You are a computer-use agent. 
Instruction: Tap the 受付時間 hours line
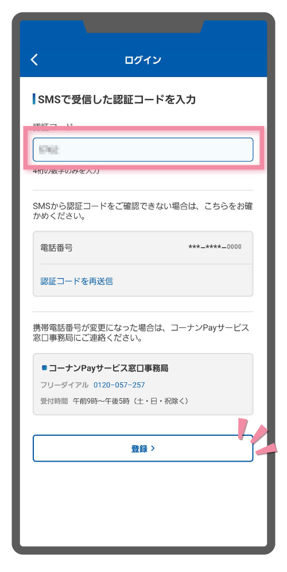pyautogui.click(x=114, y=401)
